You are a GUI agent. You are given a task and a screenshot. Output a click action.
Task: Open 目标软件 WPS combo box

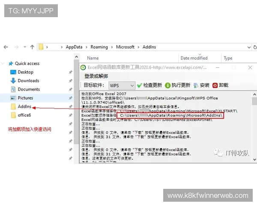click(122, 85)
